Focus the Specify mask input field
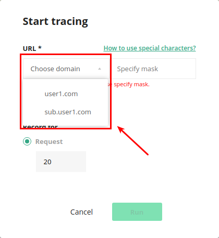 154,69
